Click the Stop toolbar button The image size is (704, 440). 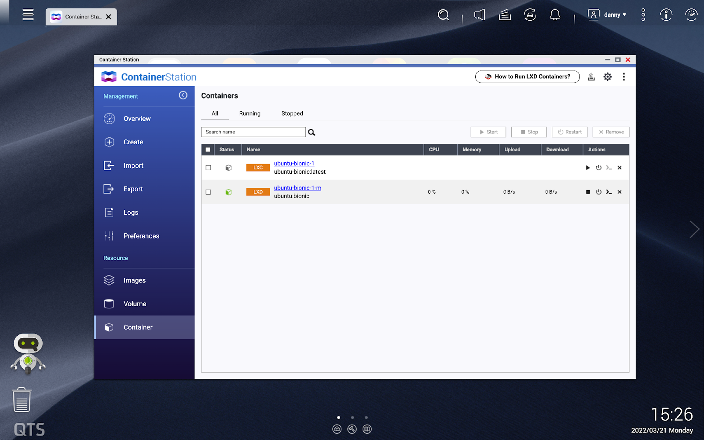[529, 132]
